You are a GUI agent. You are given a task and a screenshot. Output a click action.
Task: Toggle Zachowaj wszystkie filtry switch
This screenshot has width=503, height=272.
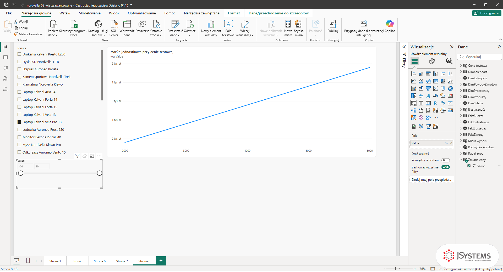coord(446,167)
